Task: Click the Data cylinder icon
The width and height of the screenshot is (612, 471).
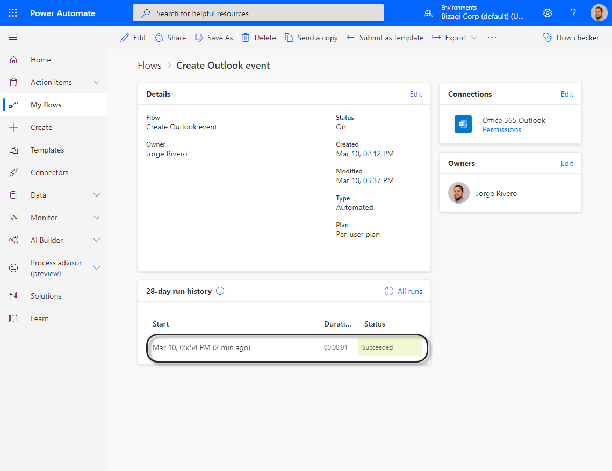Action: pos(13,195)
